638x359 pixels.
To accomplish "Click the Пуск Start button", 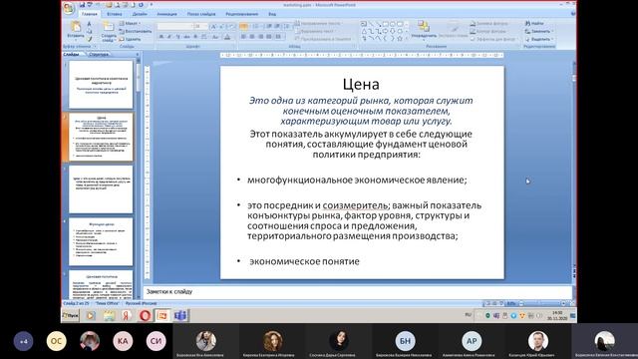I will tap(71, 315).
